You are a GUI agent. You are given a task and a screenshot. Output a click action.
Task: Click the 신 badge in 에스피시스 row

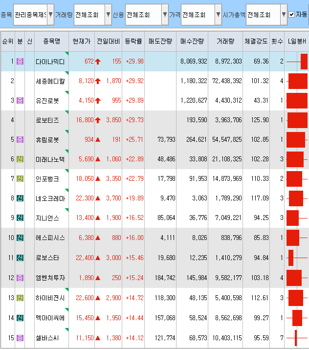click(20, 238)
